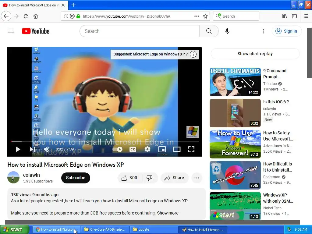Open video player settings gear

pyautogui.click(x=147, y=149)
